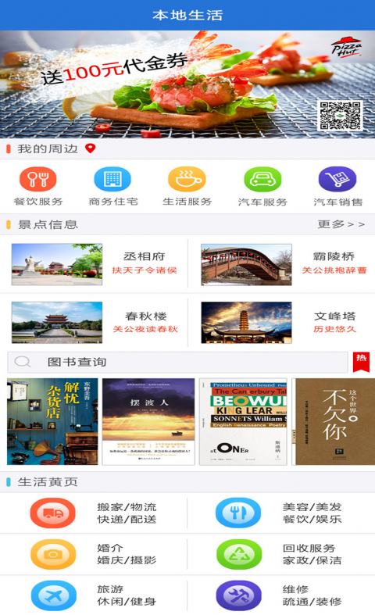Open the 维修 tools icon
The width and height of the screenshot is (375, 615).
(238, 595)
